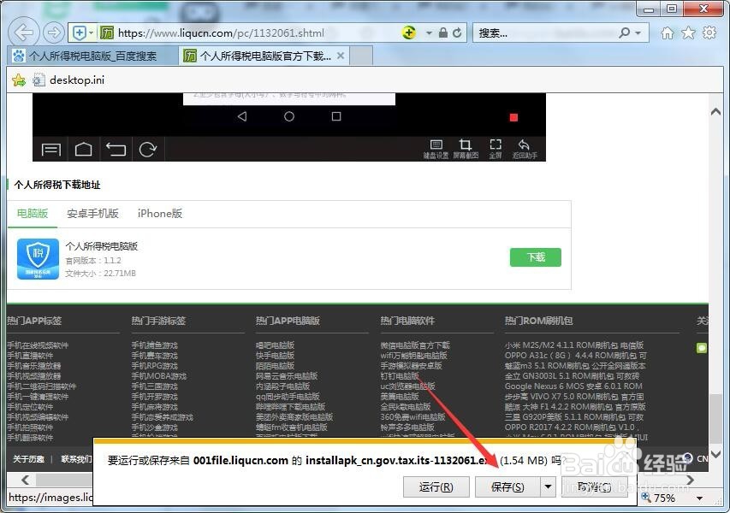The width and height of the screenshot is (730, 513).
Task: Tap the emulator triangle back navigation icon
Action: coord(242,116)
